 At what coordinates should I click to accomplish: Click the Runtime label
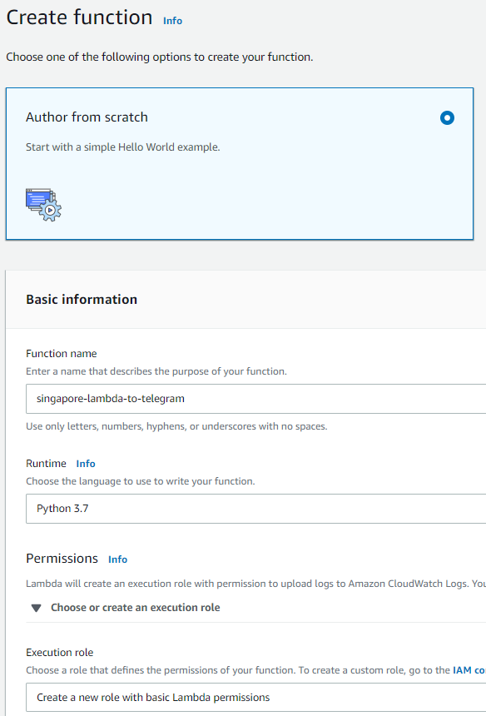coord(46,464)
